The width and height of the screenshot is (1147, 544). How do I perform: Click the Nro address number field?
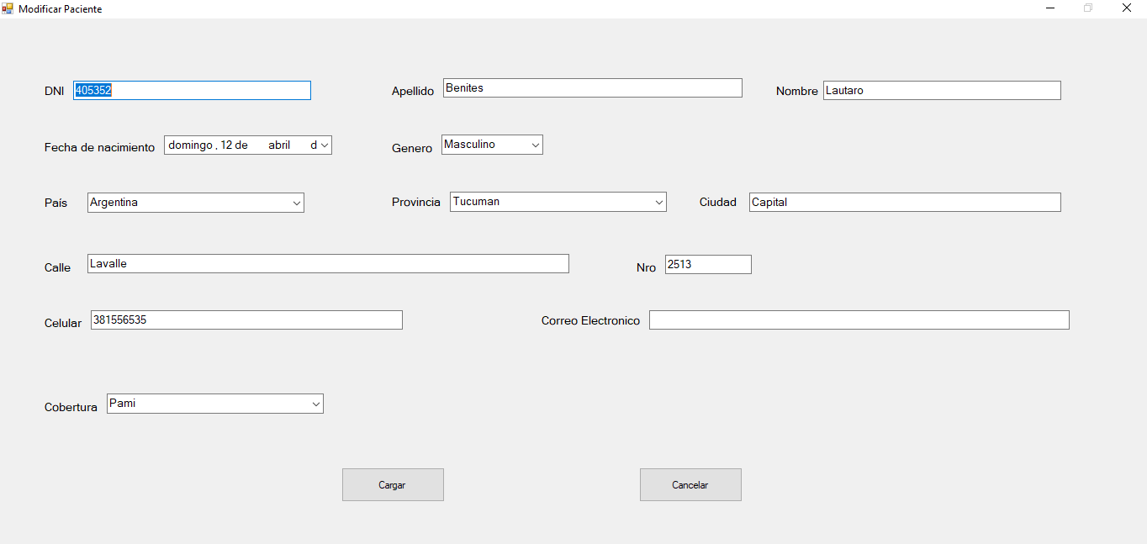708,265
